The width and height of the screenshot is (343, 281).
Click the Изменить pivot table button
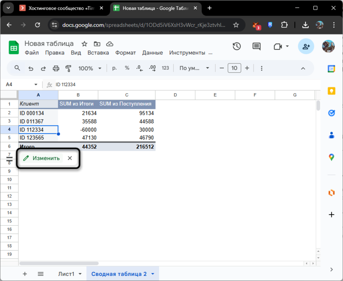click(42, 158)
